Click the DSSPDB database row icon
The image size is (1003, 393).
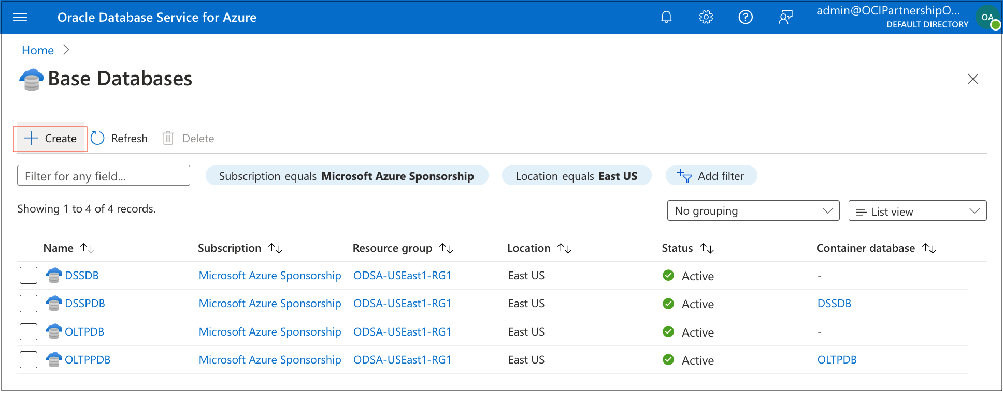pyautogui.click(x=54, y=304)
